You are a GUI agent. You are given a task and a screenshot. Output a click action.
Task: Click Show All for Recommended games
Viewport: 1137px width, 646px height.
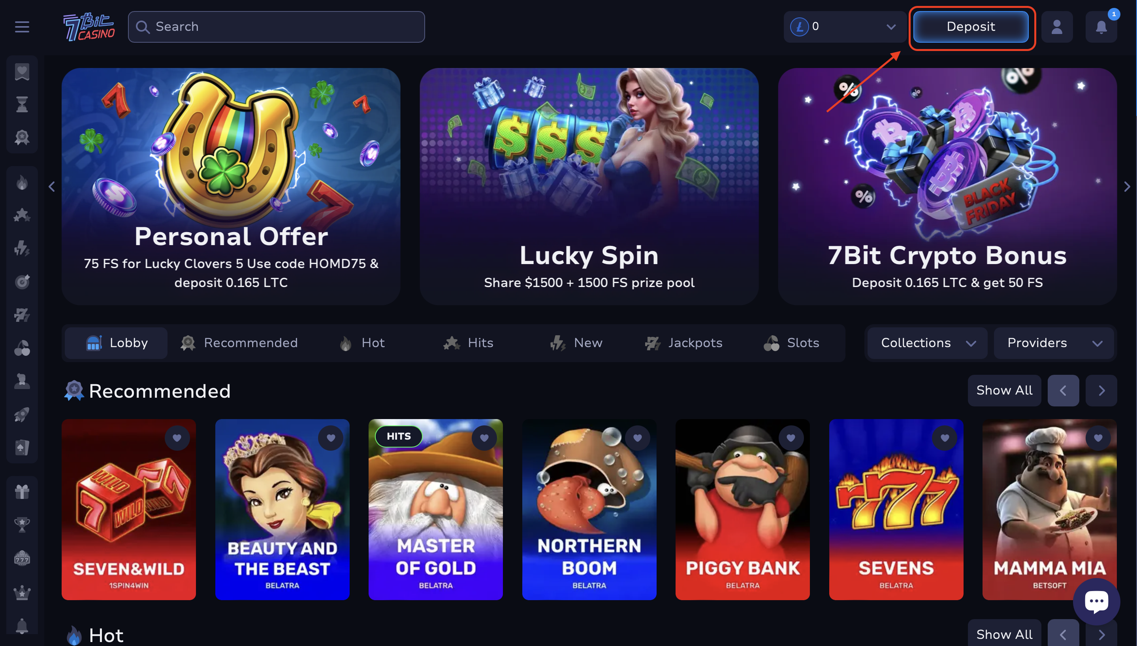pyautogui.click(x=1004, y=391)
